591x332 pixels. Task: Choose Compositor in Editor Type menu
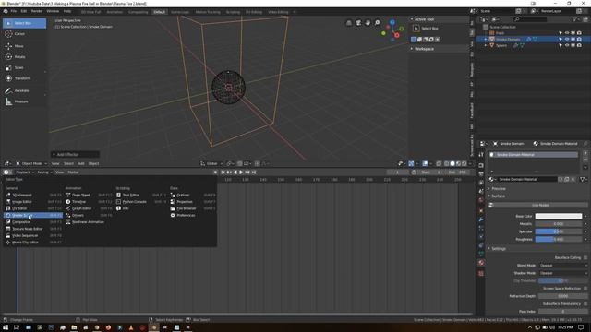pyautogui.click(x=33, y=222)
